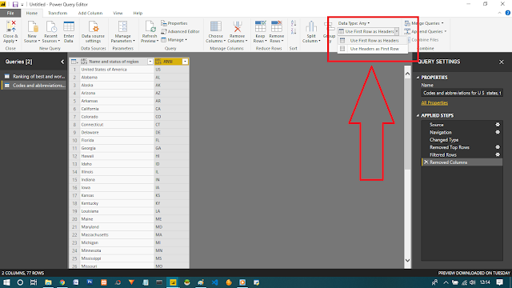Select the California cell
This screenshot has height=288, width=512.
point(117,109)
